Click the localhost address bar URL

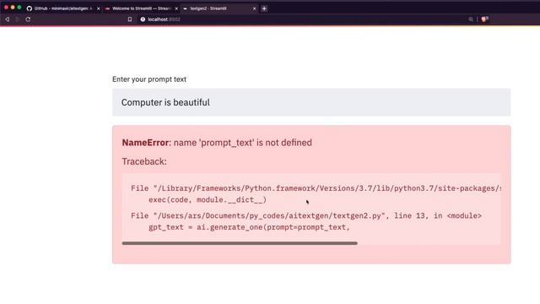(x=164, y=19)
